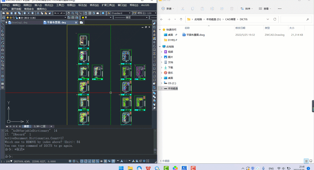
Task: Click CAD清理 in Explorer address path
Action: pyautogui.click(x=230, y=19)
